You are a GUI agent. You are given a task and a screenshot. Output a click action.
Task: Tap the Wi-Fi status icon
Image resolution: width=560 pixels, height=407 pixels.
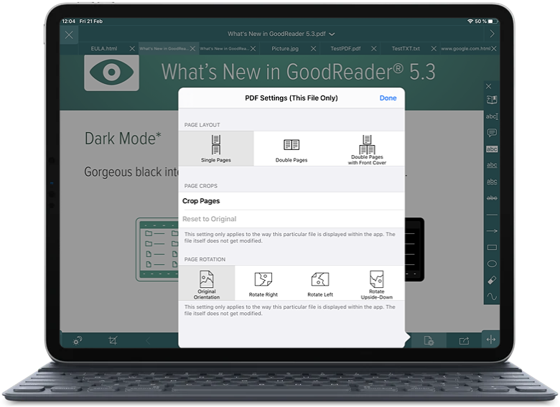(470, 22)
